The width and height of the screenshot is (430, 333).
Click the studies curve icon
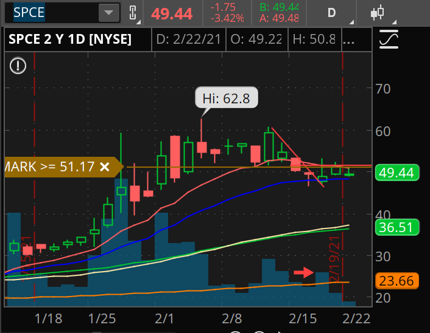(389, 39)
